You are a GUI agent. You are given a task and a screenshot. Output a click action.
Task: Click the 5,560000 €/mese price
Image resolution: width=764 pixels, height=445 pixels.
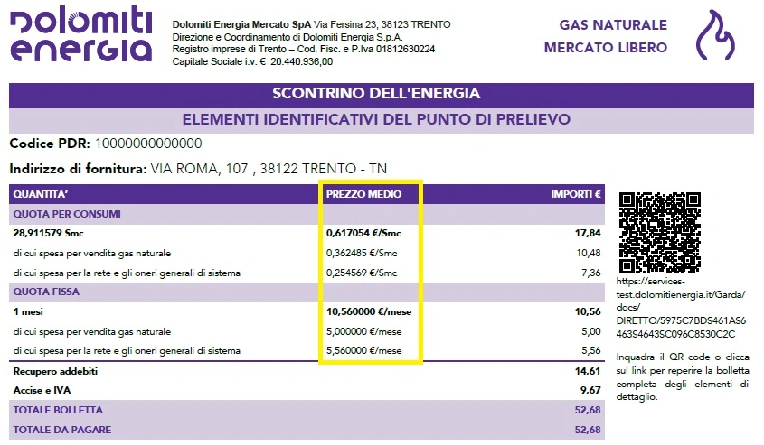click(364, 350)
